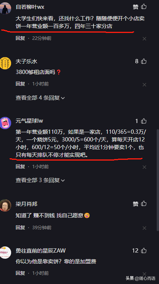The width and height of the screenshot is (159, 284).
Task: Reply to 自若柳叶wx's comment
Action: click(x=20, y=38)
